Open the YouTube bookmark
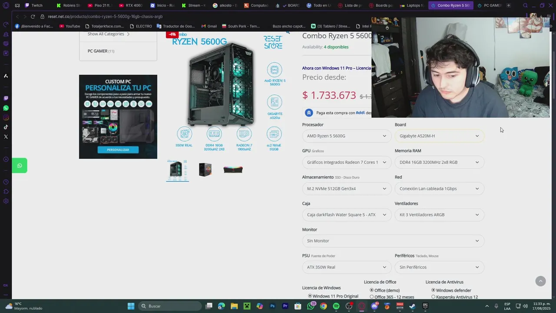 pyautogui.click(x=69, y=26)
